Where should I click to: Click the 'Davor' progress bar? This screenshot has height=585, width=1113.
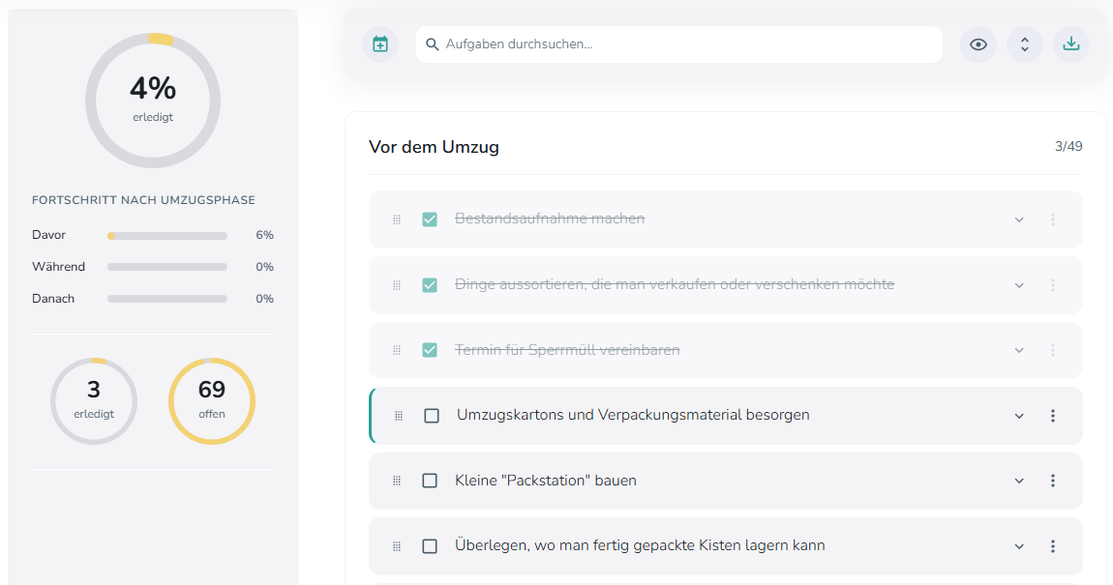tap(167, 235)
